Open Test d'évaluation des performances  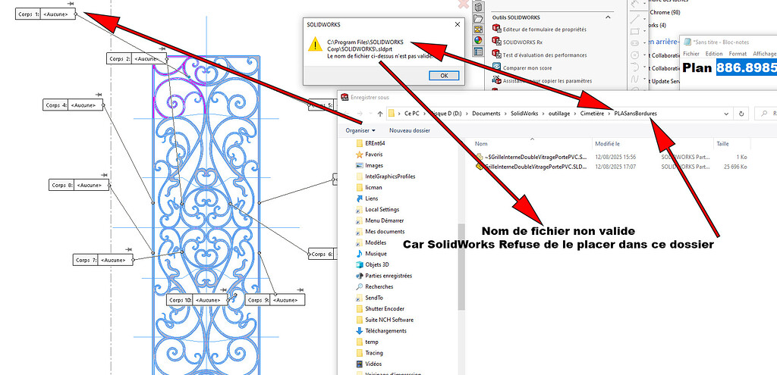click(x=544, y=55)
